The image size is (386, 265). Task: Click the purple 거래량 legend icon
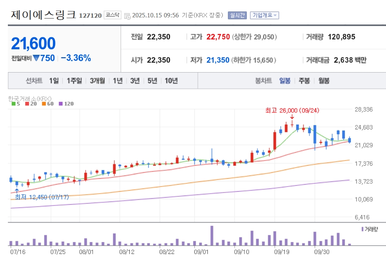[x=362, y=229]
